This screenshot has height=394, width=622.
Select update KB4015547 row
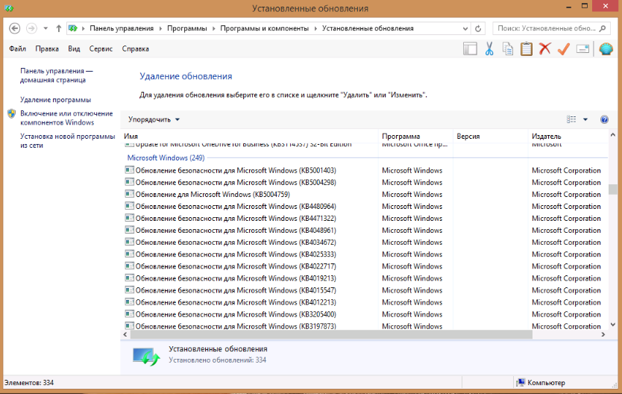[x=364, y=290]
